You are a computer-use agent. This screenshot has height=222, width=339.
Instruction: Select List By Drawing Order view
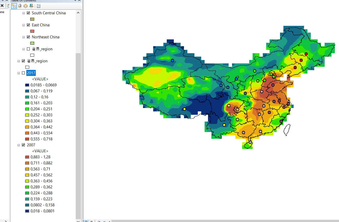click(14, 6)
